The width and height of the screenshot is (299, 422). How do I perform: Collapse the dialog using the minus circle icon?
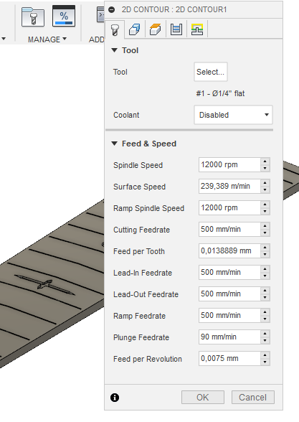[x=112, y=10]
